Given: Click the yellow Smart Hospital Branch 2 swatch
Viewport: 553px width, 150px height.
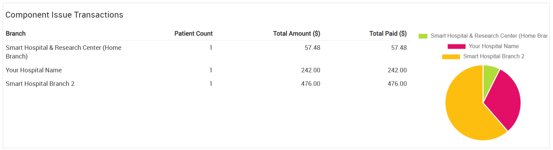Looking at the screenshot, I should (x=451, y=56).
